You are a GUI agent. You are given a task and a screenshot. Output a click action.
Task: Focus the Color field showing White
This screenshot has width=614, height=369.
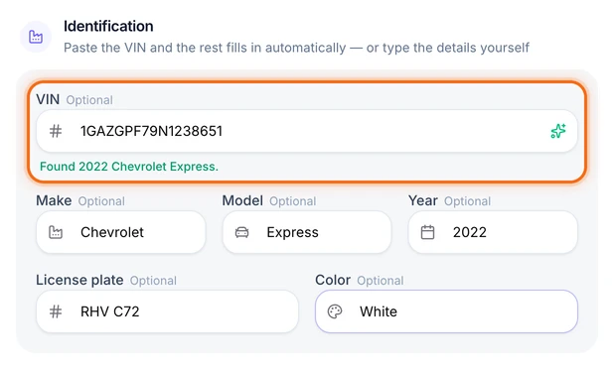coord(446,311)
